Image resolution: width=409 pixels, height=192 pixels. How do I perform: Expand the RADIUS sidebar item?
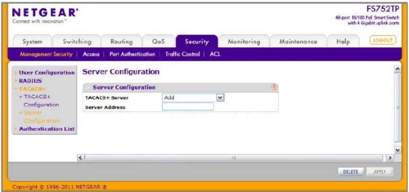click(x=30, y=81)
